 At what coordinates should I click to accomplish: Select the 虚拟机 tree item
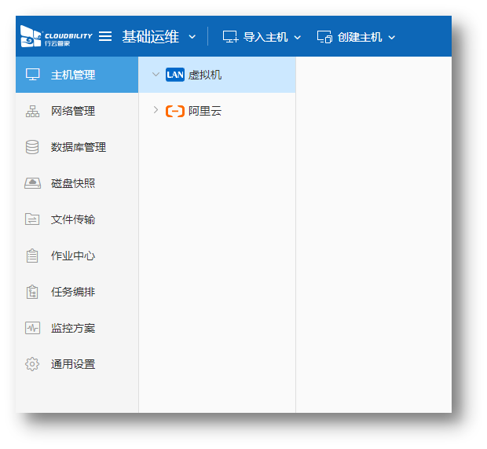tap(217, 75)
